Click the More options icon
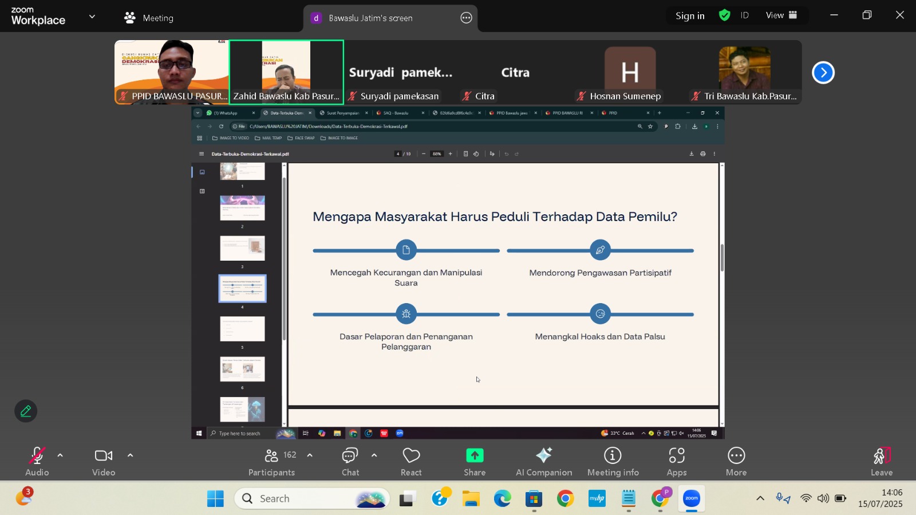Screen dimensions: 916x515 736,456
